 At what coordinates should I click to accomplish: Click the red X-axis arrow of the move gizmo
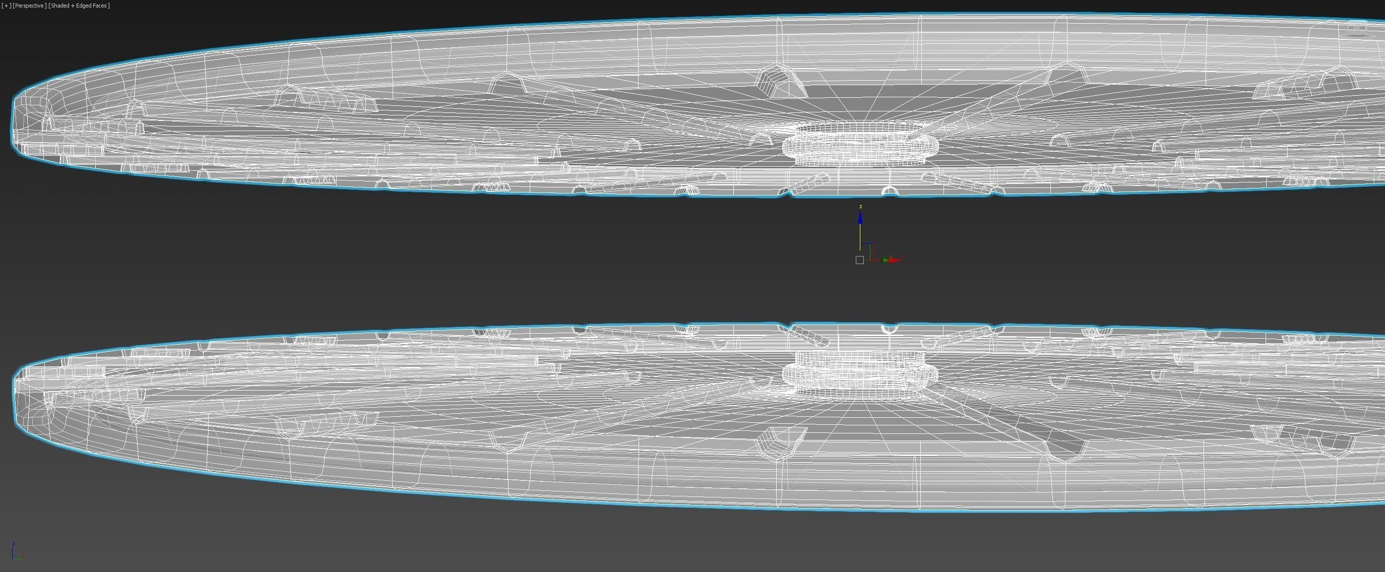click(x=895, y=261)
